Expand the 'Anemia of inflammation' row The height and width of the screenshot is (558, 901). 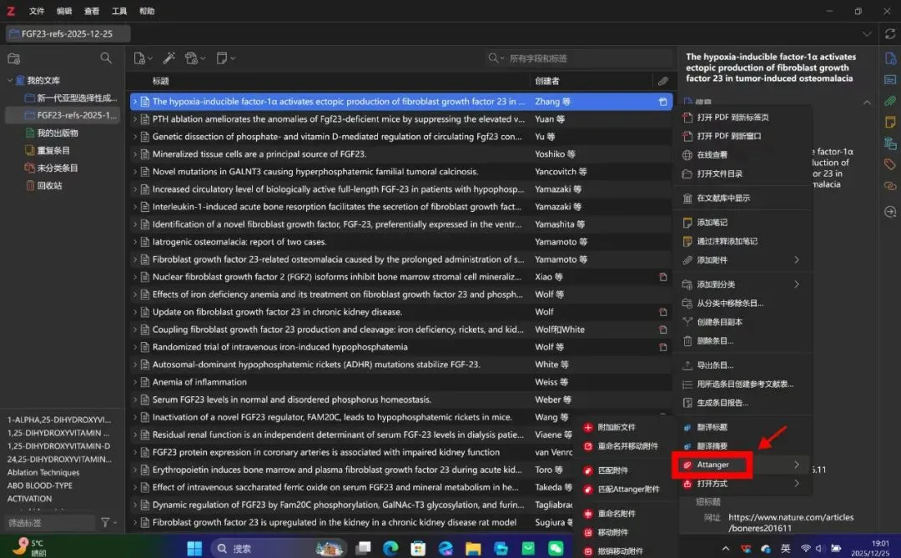pyautogui.click(x=135, y=382)
